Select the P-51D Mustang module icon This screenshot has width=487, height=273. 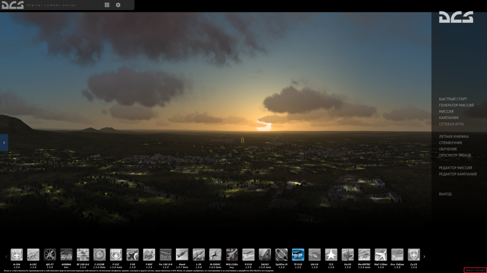pyautogui.click(x=248, y=255)
